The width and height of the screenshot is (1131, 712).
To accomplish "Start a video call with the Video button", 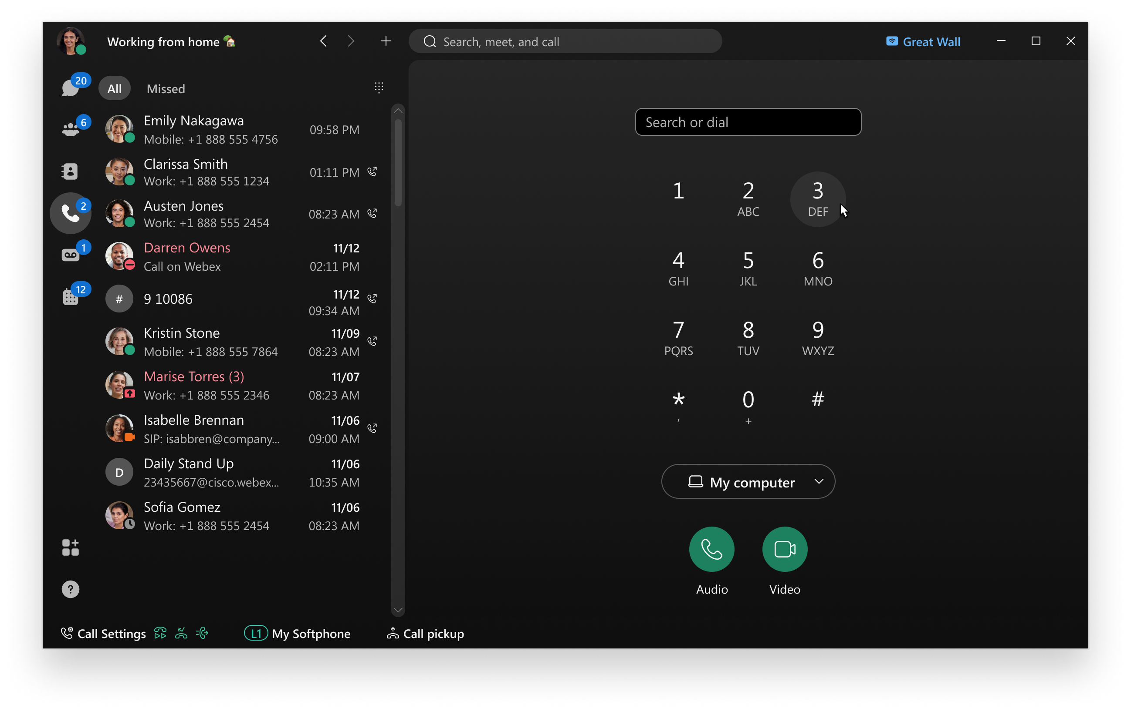I will pos(783,549).
